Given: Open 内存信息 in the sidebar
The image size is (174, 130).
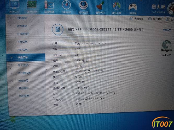Looking at the screenshot, I should [x=22, y=50].
